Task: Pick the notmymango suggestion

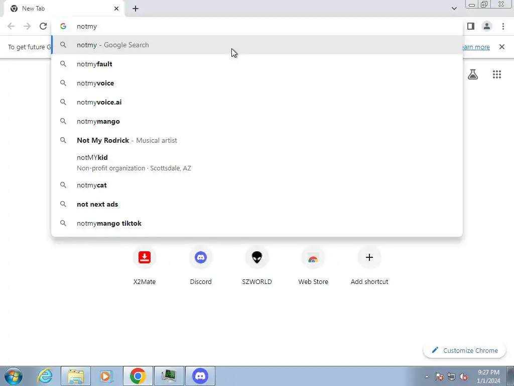Action: (257, 121)
